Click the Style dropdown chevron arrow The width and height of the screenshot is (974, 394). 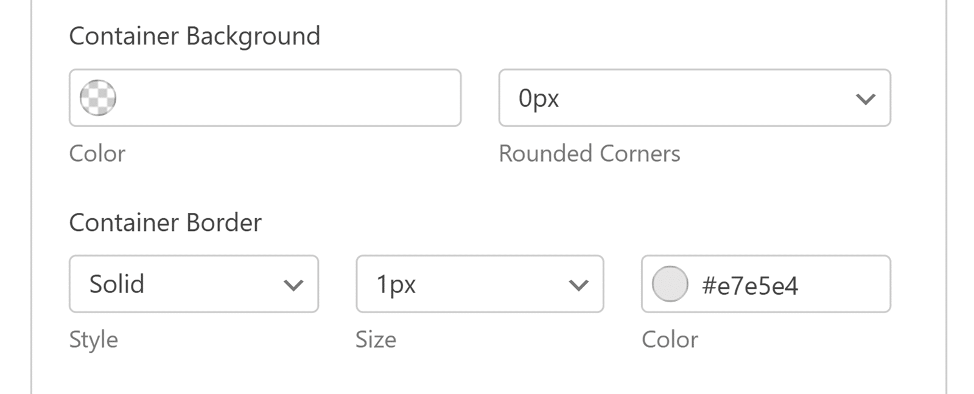point(294,284)
